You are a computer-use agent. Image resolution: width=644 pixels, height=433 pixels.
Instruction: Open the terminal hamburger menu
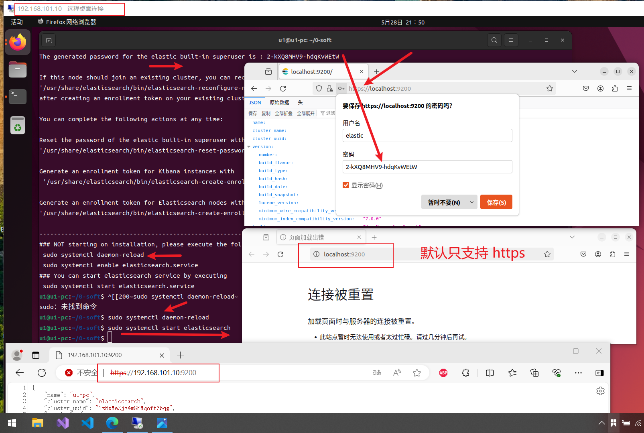tap(511, 40)
